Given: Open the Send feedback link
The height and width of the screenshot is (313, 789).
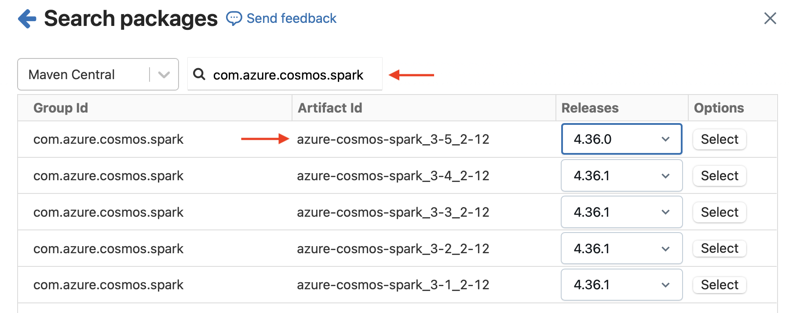Looking at the screenshot, I should pyautogui.click(x=291, y=18).
